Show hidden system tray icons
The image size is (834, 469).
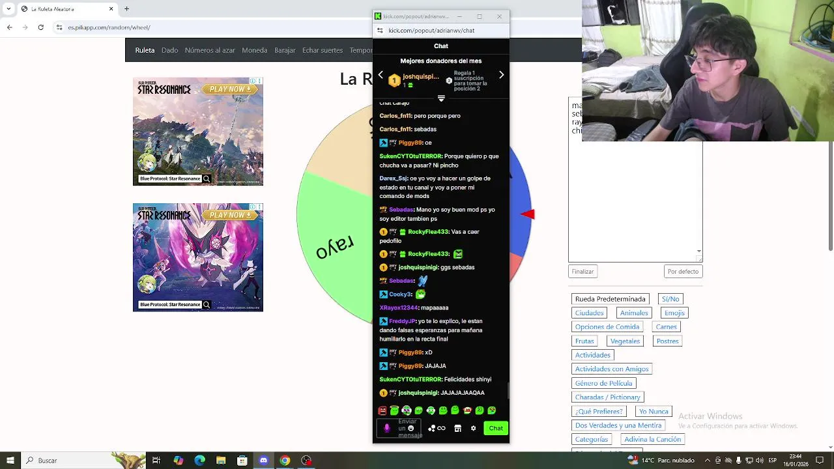click(708, 461)
